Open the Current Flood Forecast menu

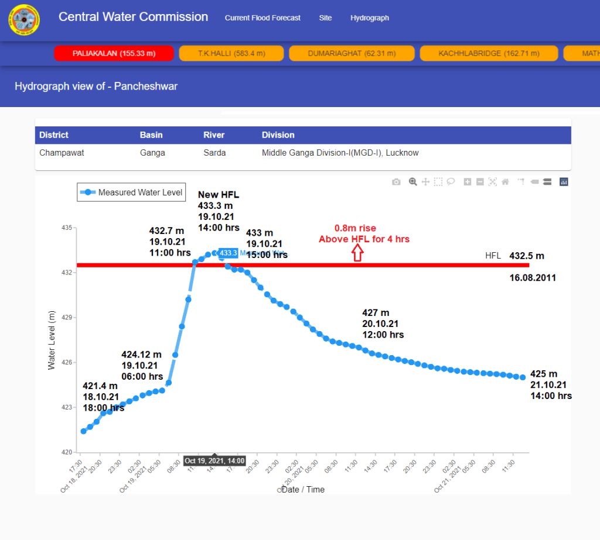262,18
